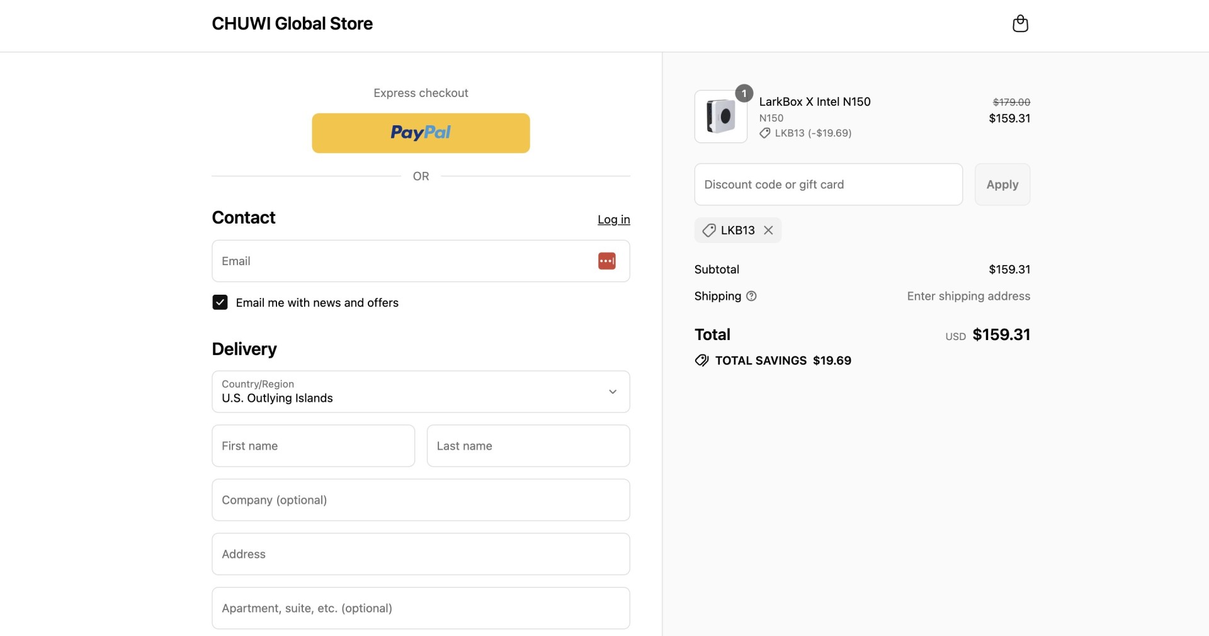The image size is (1209, 636).
Task: Click the LKB13 discount tag icon
Action: 709,230
